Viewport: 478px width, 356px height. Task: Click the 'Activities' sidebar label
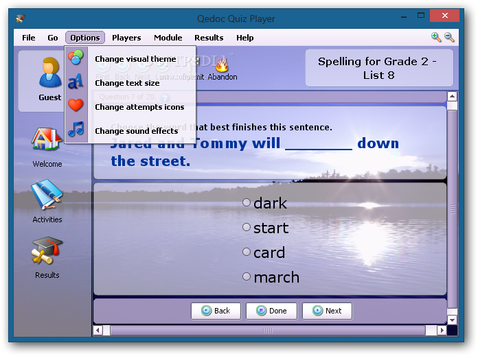click(x=47, y=219)
